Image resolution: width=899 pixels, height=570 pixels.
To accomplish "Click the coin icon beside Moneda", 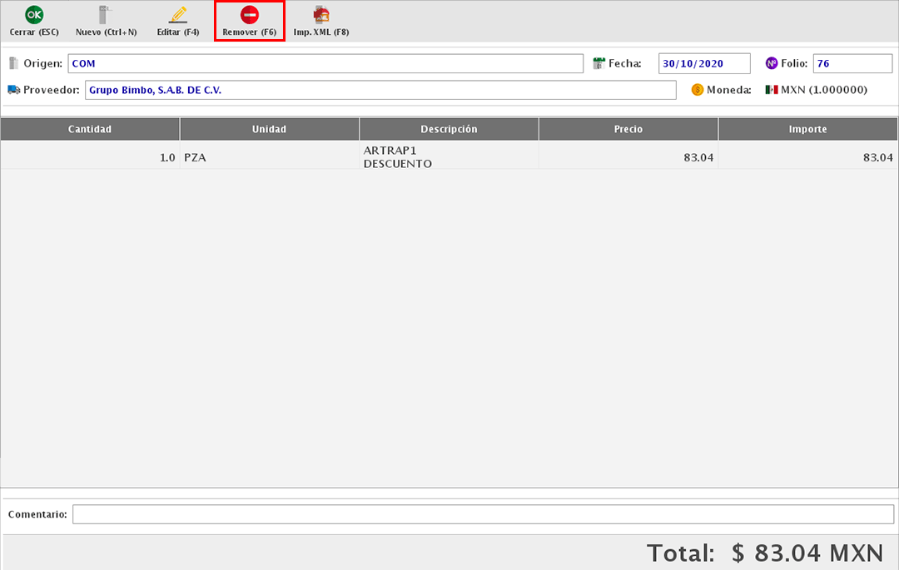I will click(x=697, y=90).
